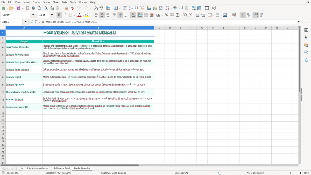This screenshot has height=175, width=311.
Task: Open the Name Box dropdown
Action: coord(25,22)
